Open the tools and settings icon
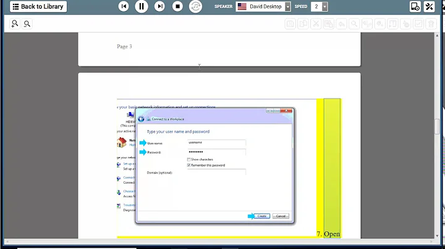Viewport: 445px width, 249px height. 429,7
